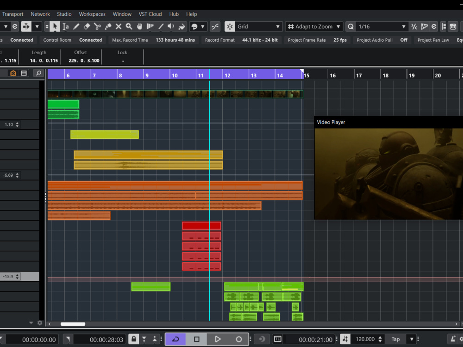Viewport: 463px width, 347px height.
Task: Select the Mute X tool
Action: click(x=119, y=26)
